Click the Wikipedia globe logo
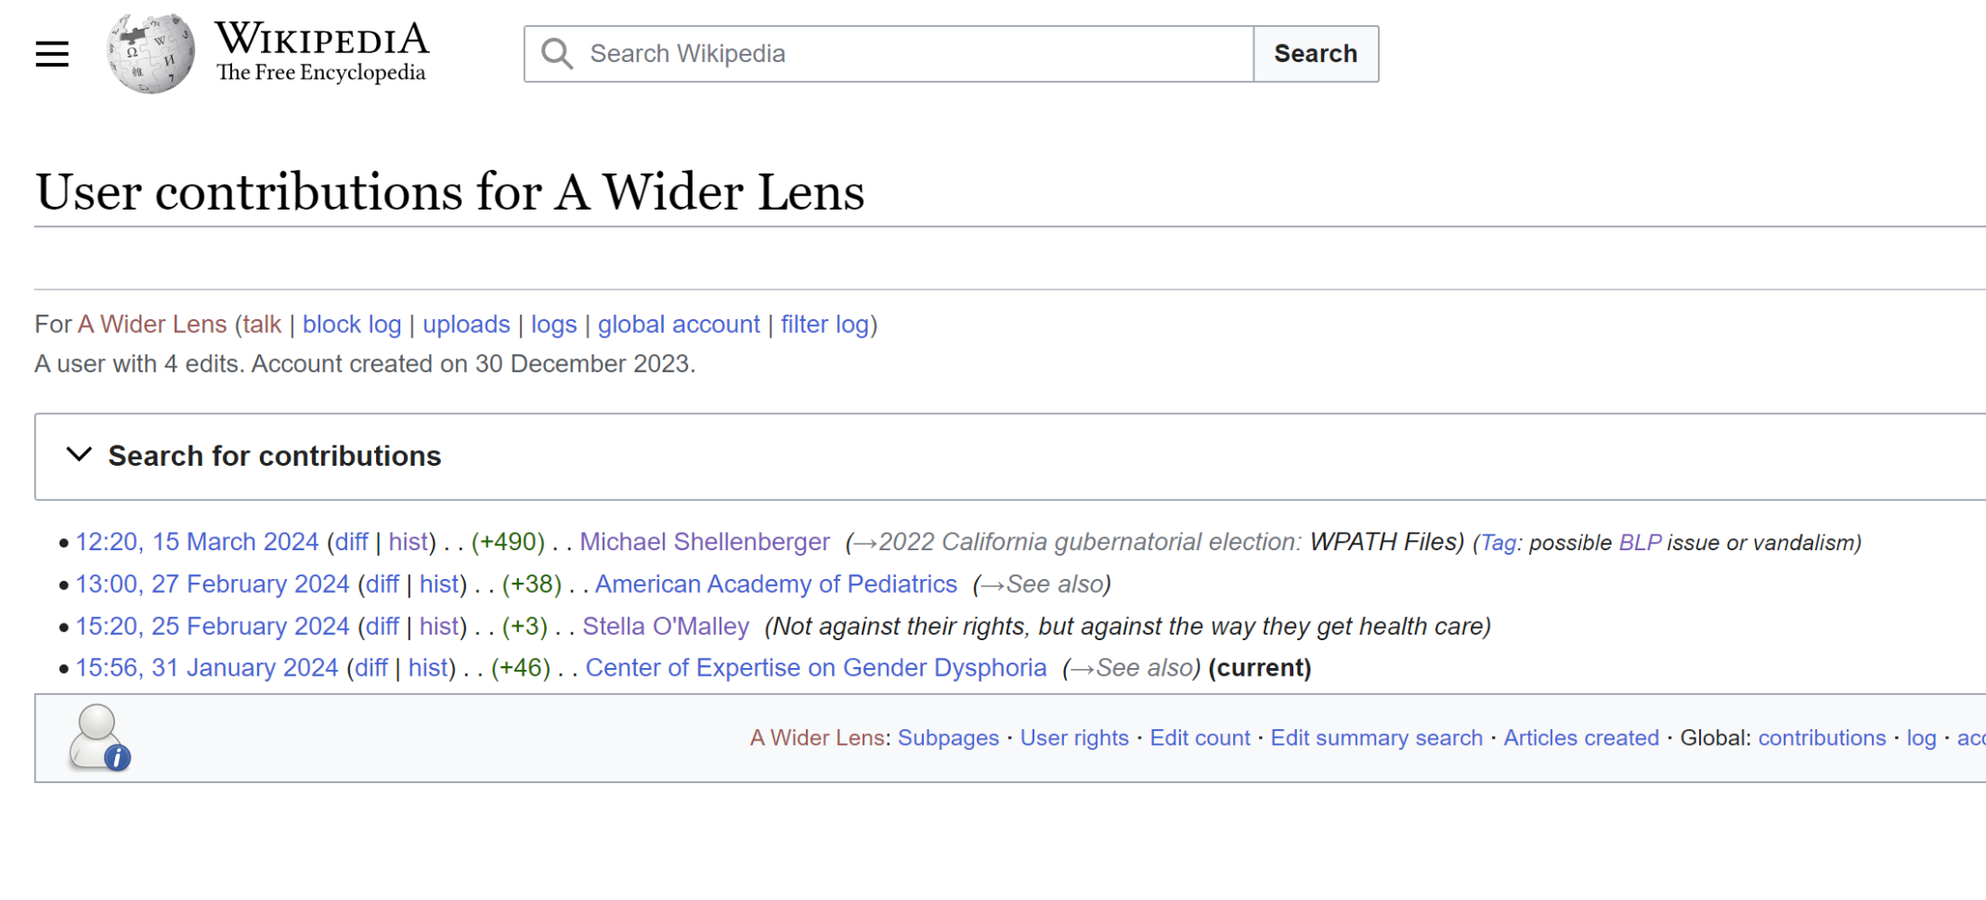 150,54
